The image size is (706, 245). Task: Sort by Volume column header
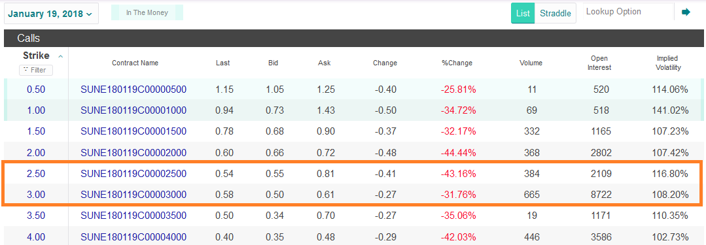pyautogui.click(x=531, y=63)
